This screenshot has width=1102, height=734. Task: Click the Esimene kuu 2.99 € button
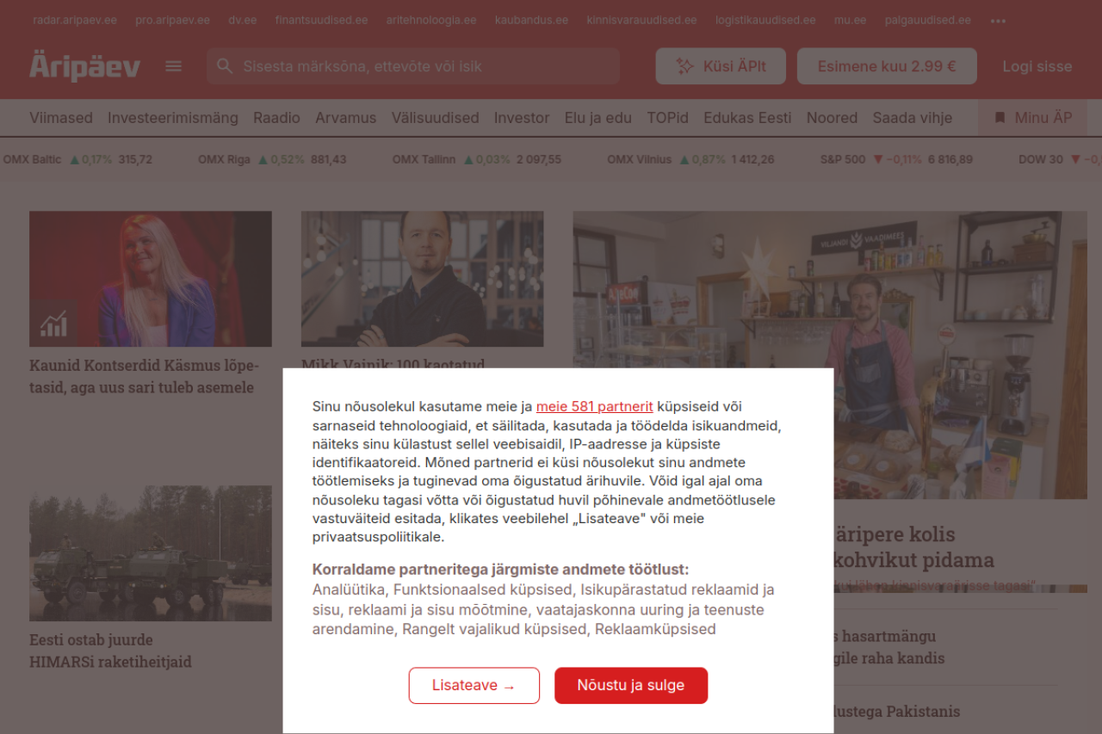(887, 66)
